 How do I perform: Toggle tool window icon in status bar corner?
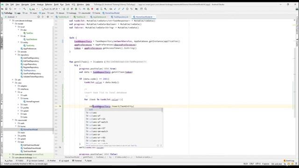tap(2, 164)
